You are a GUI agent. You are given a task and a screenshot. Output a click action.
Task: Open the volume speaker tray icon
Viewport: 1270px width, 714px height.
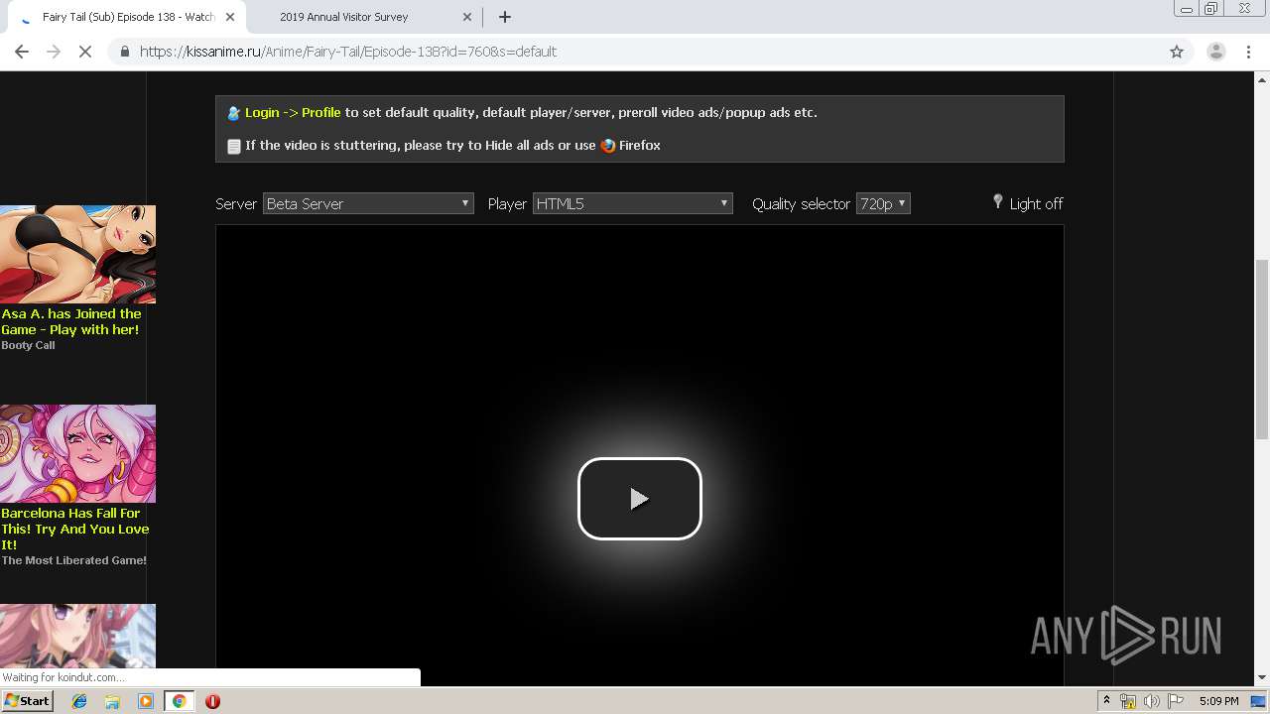(1151, 701)
